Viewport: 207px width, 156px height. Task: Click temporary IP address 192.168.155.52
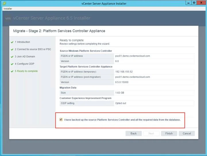coord(124,72)
